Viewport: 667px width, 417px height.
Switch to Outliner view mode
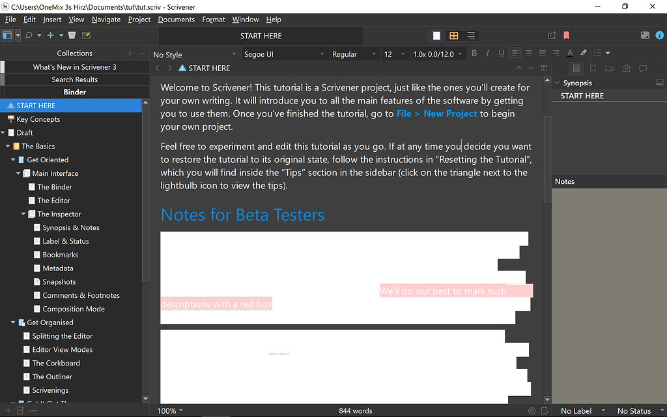[471, 35]
